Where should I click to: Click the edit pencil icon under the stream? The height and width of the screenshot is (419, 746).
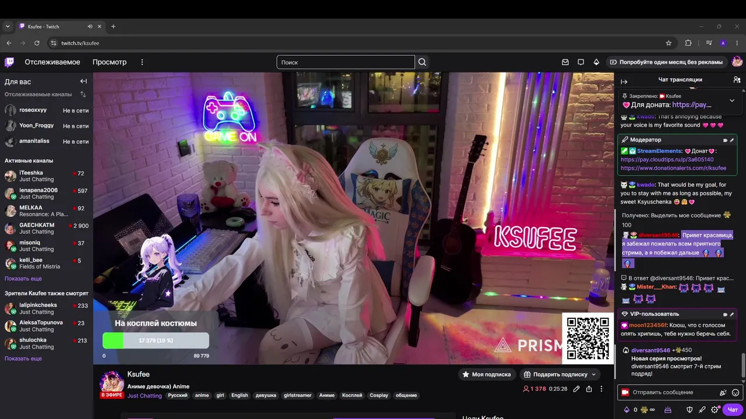click(x=576, y=389)
